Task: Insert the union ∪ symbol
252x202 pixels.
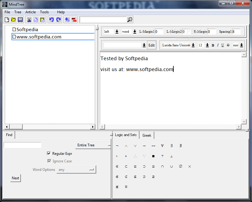Action: [172, 166]
